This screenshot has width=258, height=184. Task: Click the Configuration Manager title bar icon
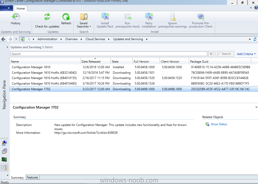click(2, 2)
